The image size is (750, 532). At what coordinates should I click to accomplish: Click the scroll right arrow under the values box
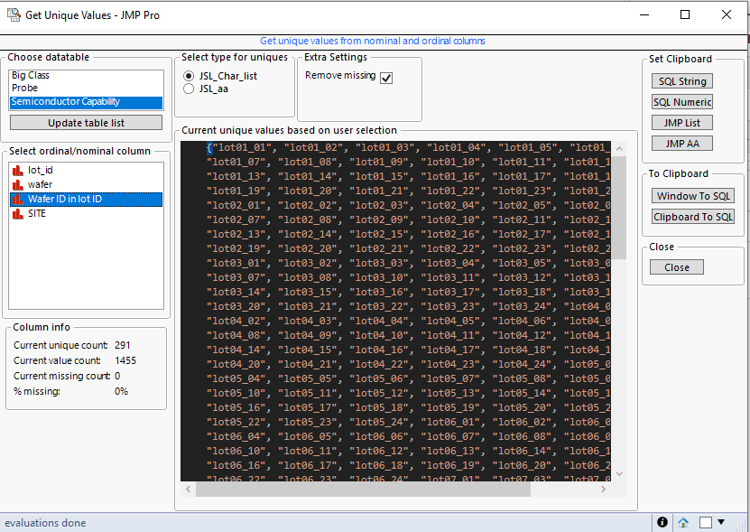pos(603,489)
